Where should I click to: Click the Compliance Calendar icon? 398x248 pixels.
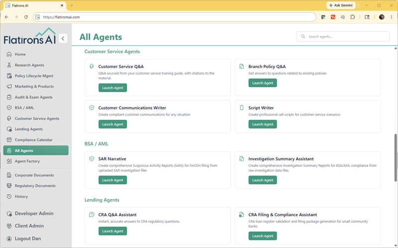(9, 140)
